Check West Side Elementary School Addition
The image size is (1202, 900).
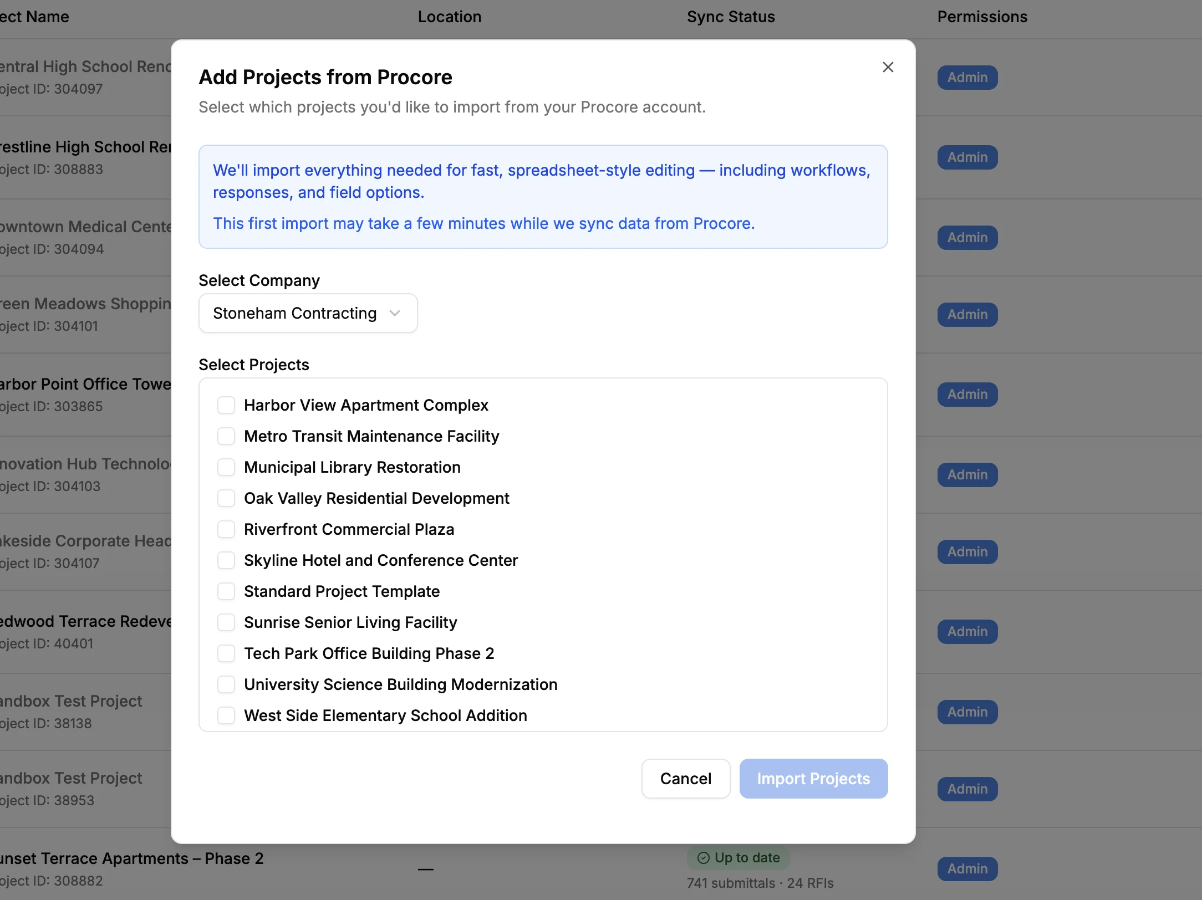coord(226,715)
